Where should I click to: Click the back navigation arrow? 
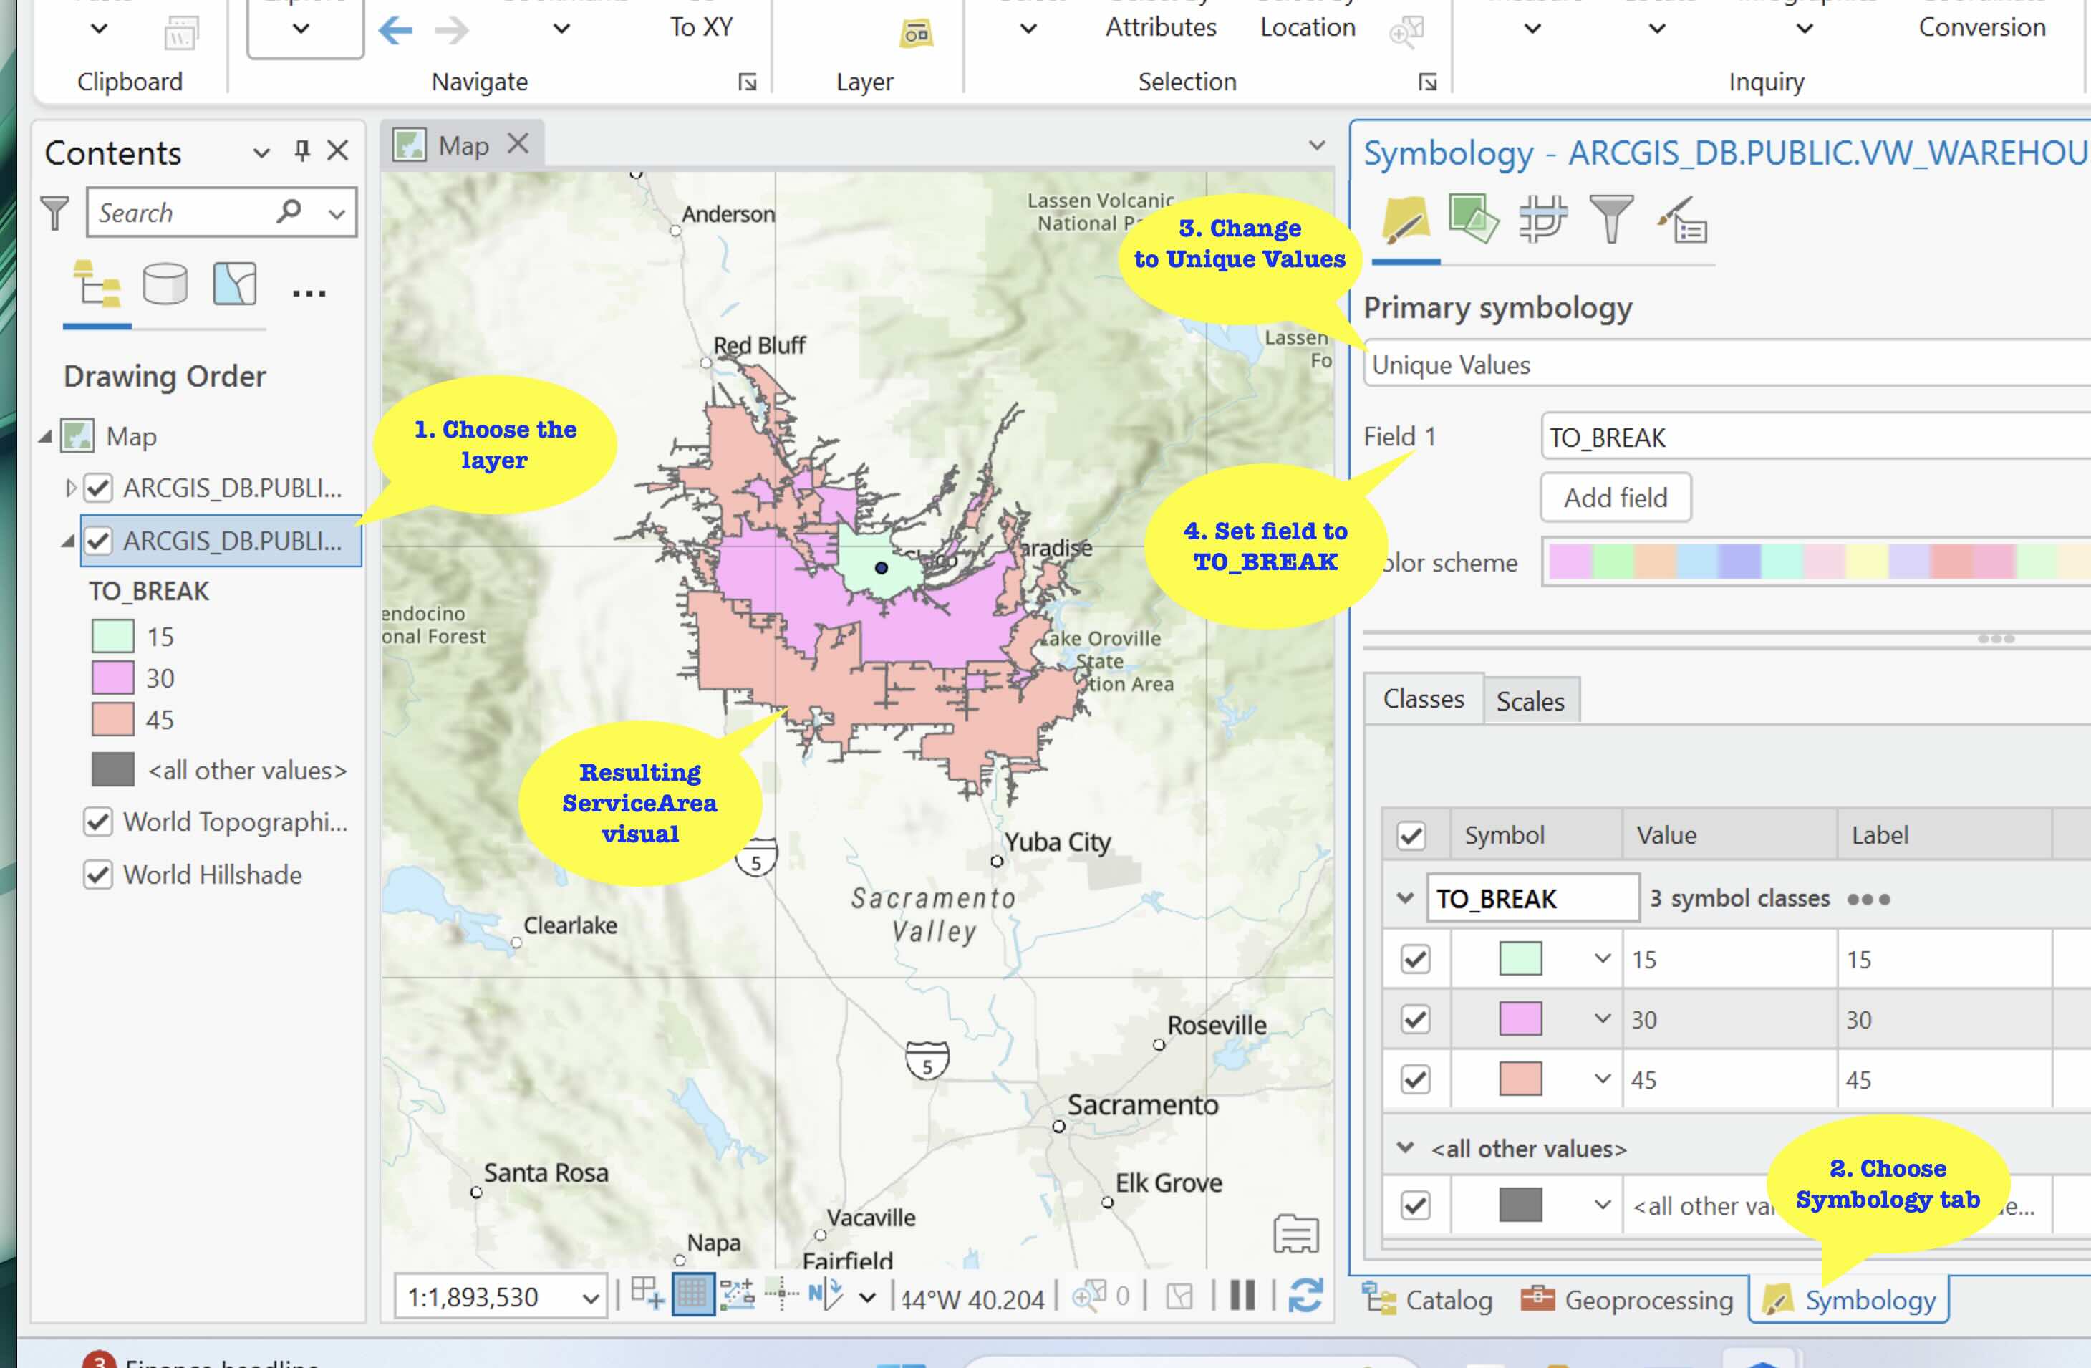[x=396, y=31]
